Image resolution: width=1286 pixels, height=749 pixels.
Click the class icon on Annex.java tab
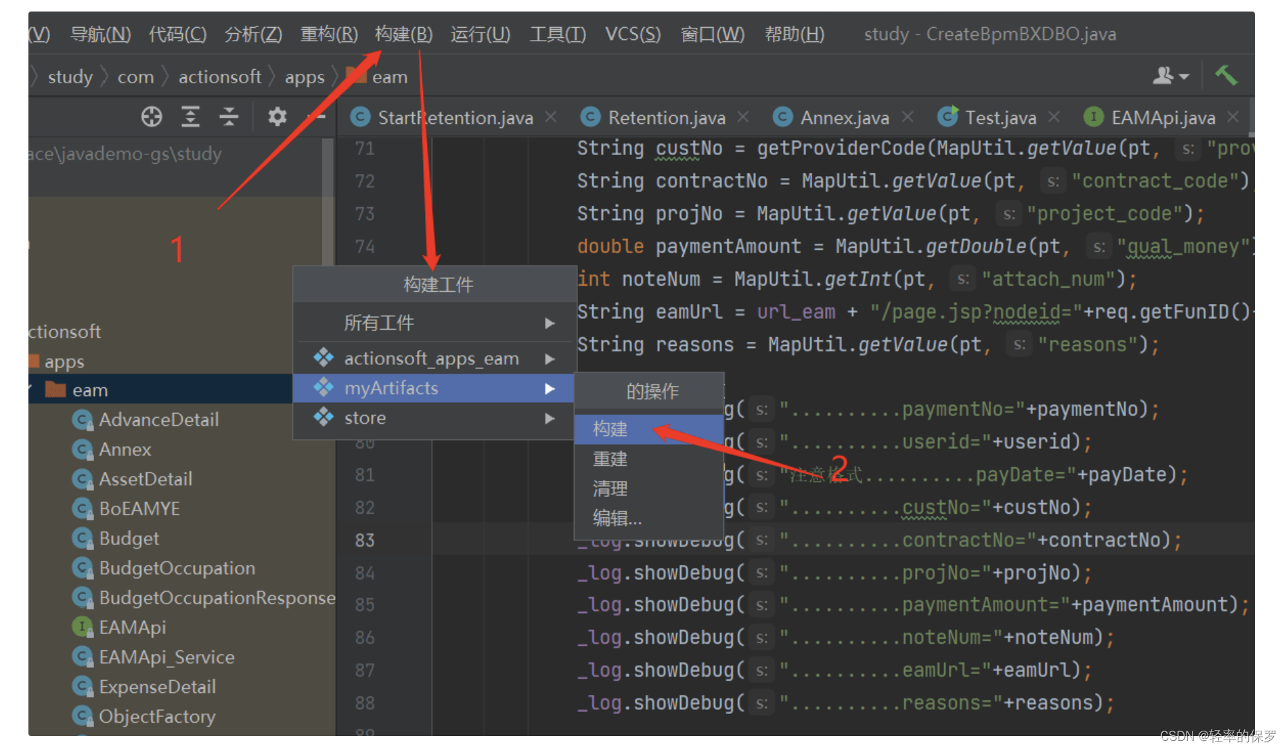783,117
